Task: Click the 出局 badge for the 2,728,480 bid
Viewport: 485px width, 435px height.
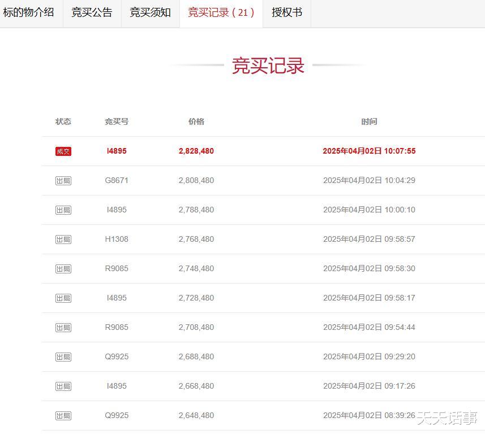Action: [63, 298]
